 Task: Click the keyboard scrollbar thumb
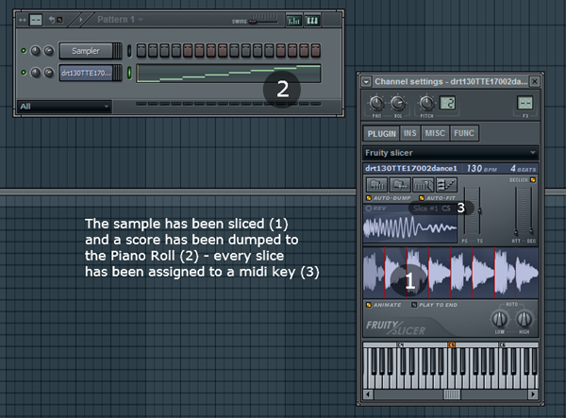pos(452,394)
